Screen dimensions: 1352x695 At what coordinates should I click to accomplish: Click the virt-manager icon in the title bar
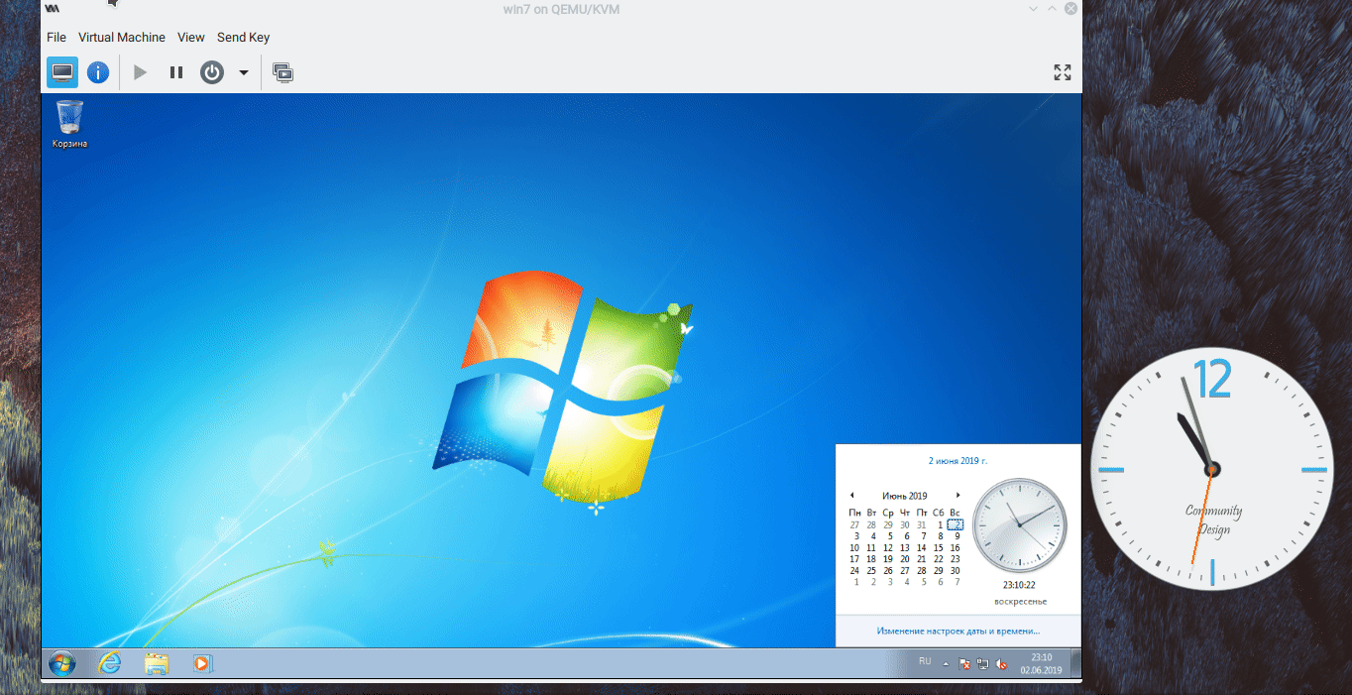52,8
